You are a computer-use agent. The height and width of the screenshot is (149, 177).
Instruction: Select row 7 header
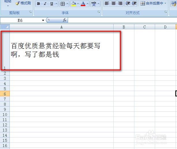5,99
